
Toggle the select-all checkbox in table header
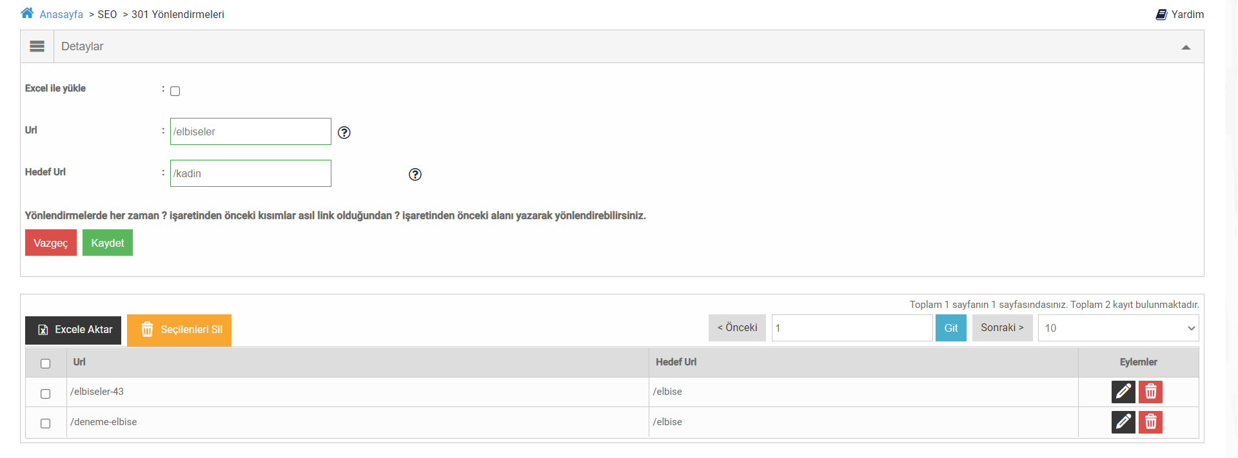pos(46,363)
